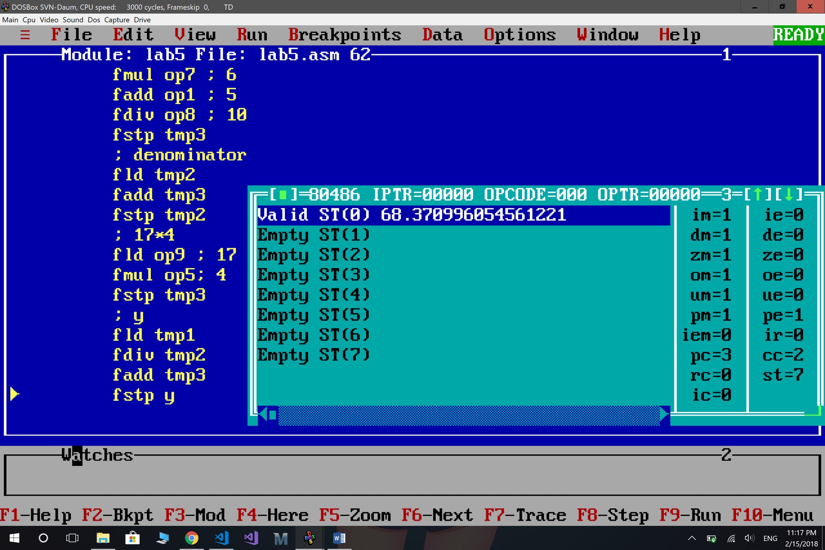Open the system menu (≡) icon
The width and height of the screenshot is (825, 550).
(x=25, y=35)
